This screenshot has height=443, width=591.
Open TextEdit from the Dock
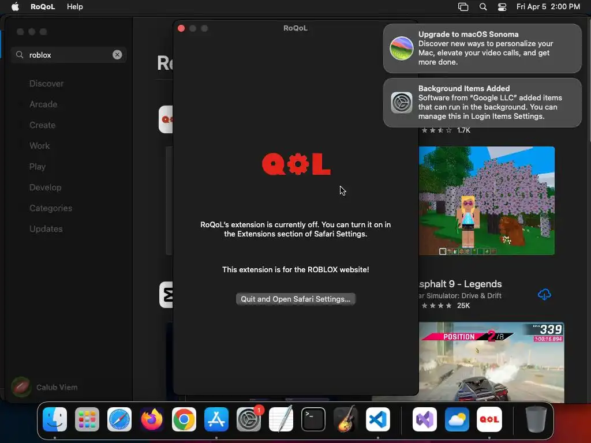click(281, 419)
